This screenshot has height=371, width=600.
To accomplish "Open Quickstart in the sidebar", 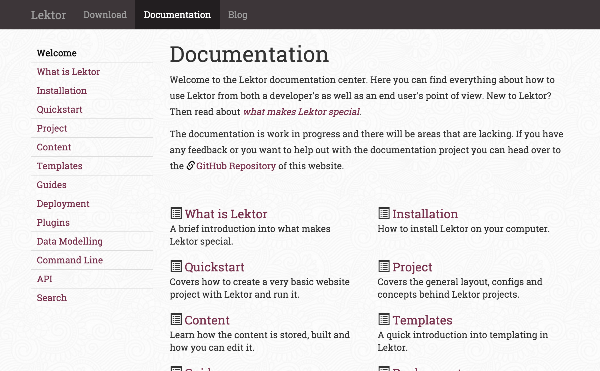I will point(92,110).
